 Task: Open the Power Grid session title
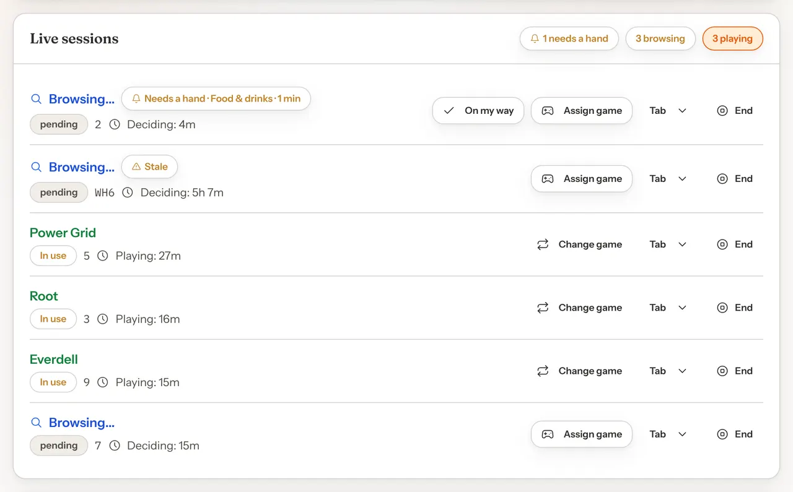click(x=63, y=233)
